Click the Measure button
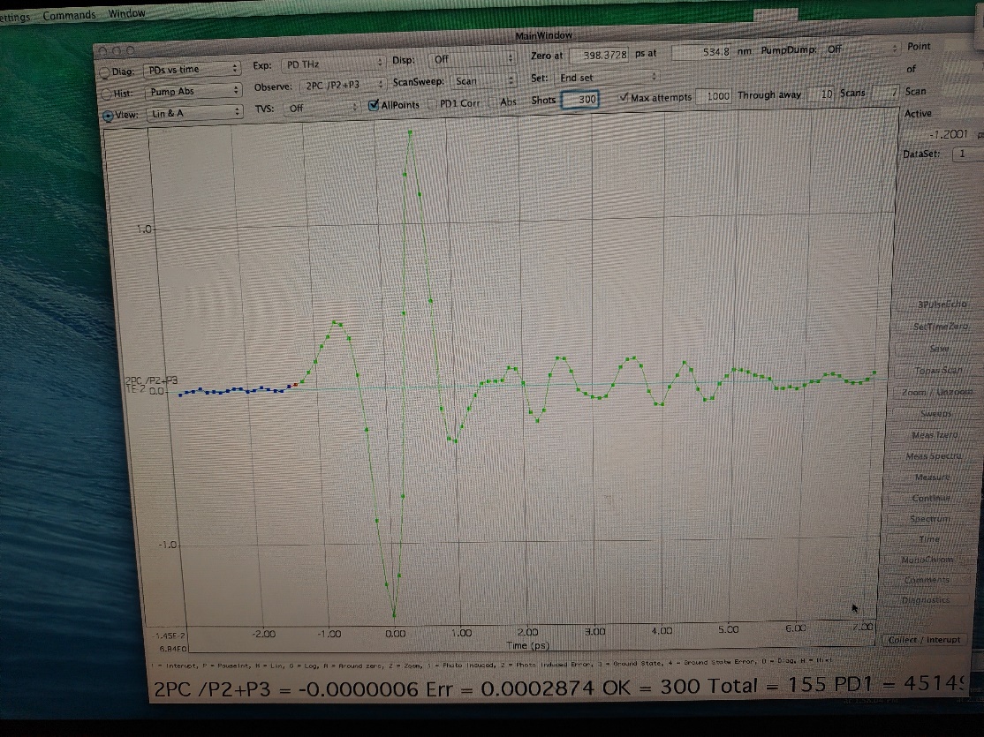This screenshot has height=737, width=984. click(931, 478)
